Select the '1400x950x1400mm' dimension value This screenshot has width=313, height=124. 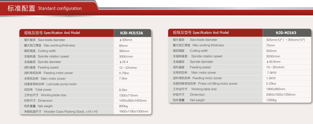(x=133, y=101)
